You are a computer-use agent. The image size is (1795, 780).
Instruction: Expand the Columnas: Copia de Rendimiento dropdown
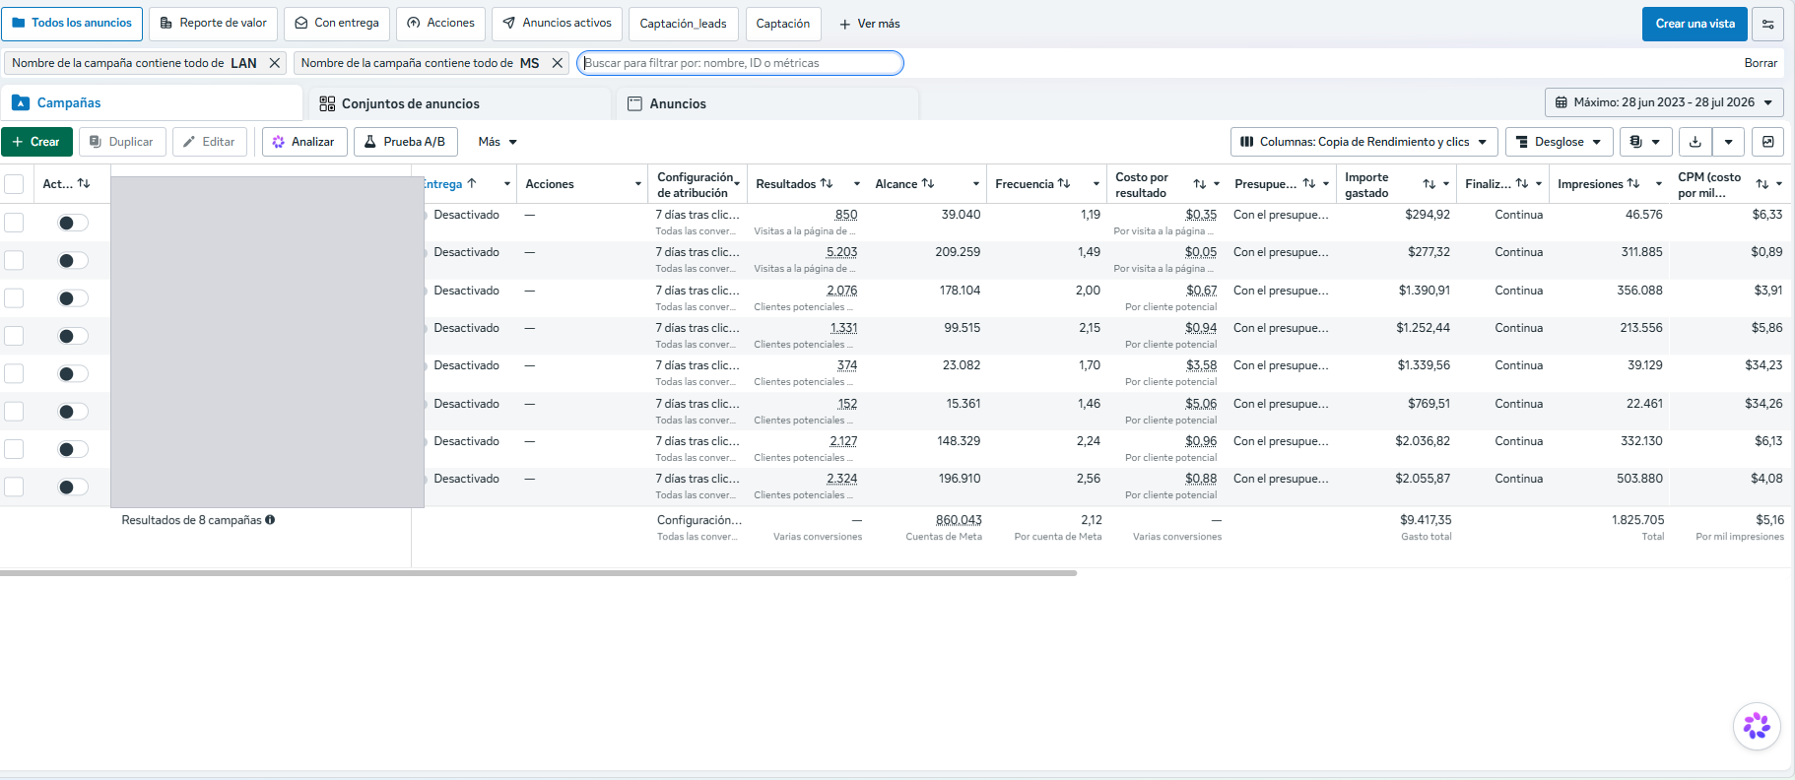click(1364, 142)
